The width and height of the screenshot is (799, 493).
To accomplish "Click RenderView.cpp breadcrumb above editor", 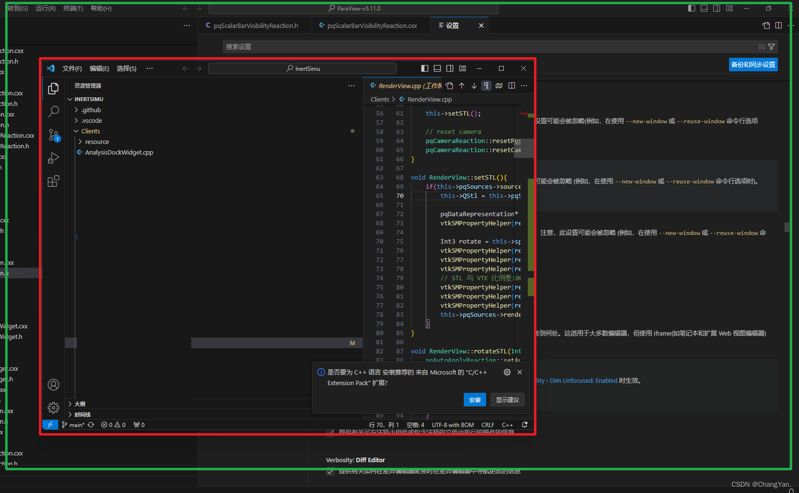I will (x=426, y=99).
